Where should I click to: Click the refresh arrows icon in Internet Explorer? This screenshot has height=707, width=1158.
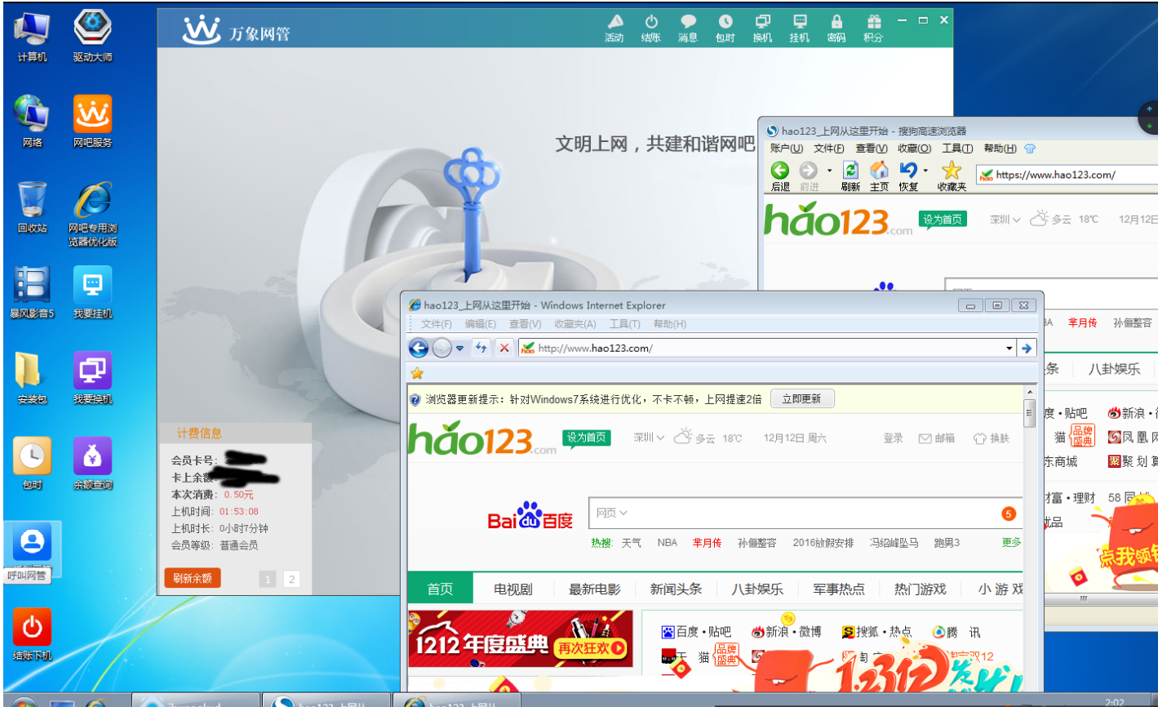coord(481,348)
